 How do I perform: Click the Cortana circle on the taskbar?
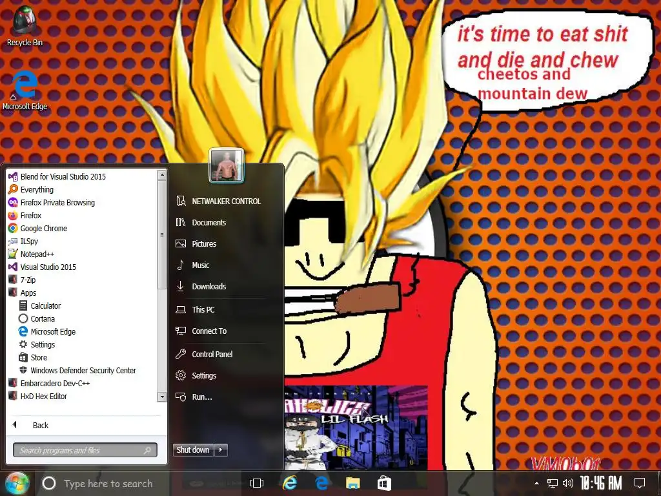click(49, 483)
